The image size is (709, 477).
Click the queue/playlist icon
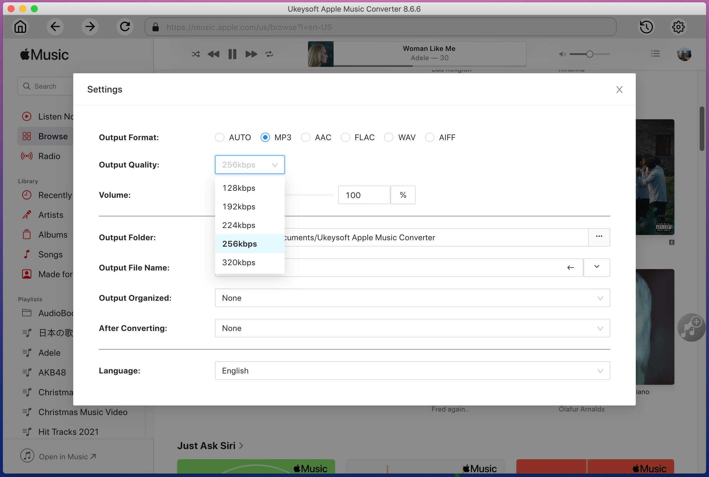point(655,54)
